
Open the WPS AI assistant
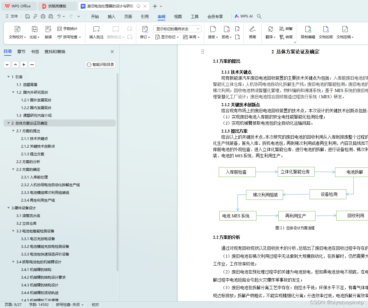tap(244, 16)
